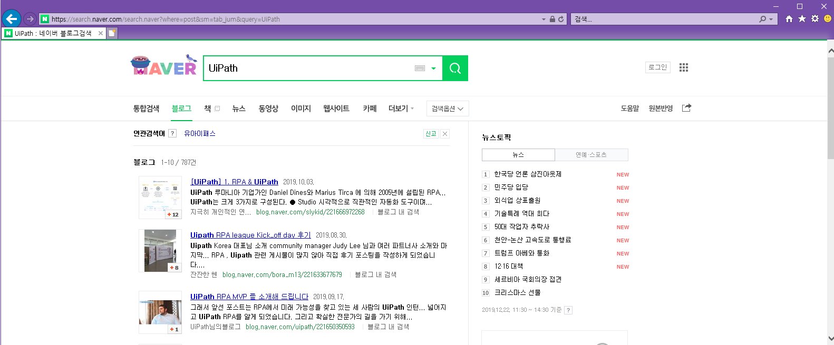The width and height of the screenshot is (834, 345).
Task: Select the 웹사이트 tab
Action: [336, 109]
